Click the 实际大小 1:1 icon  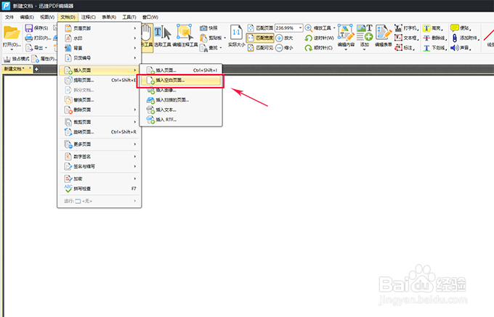(x=236, y=33)
